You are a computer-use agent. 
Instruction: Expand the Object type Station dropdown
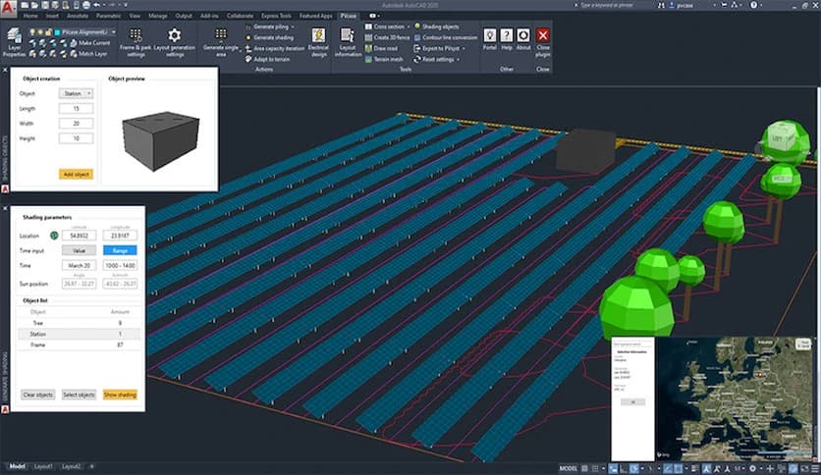[76, 93]
